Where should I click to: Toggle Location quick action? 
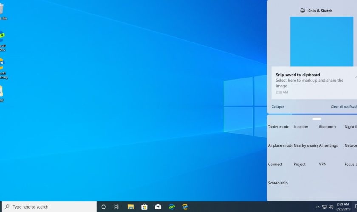(301, 127)
